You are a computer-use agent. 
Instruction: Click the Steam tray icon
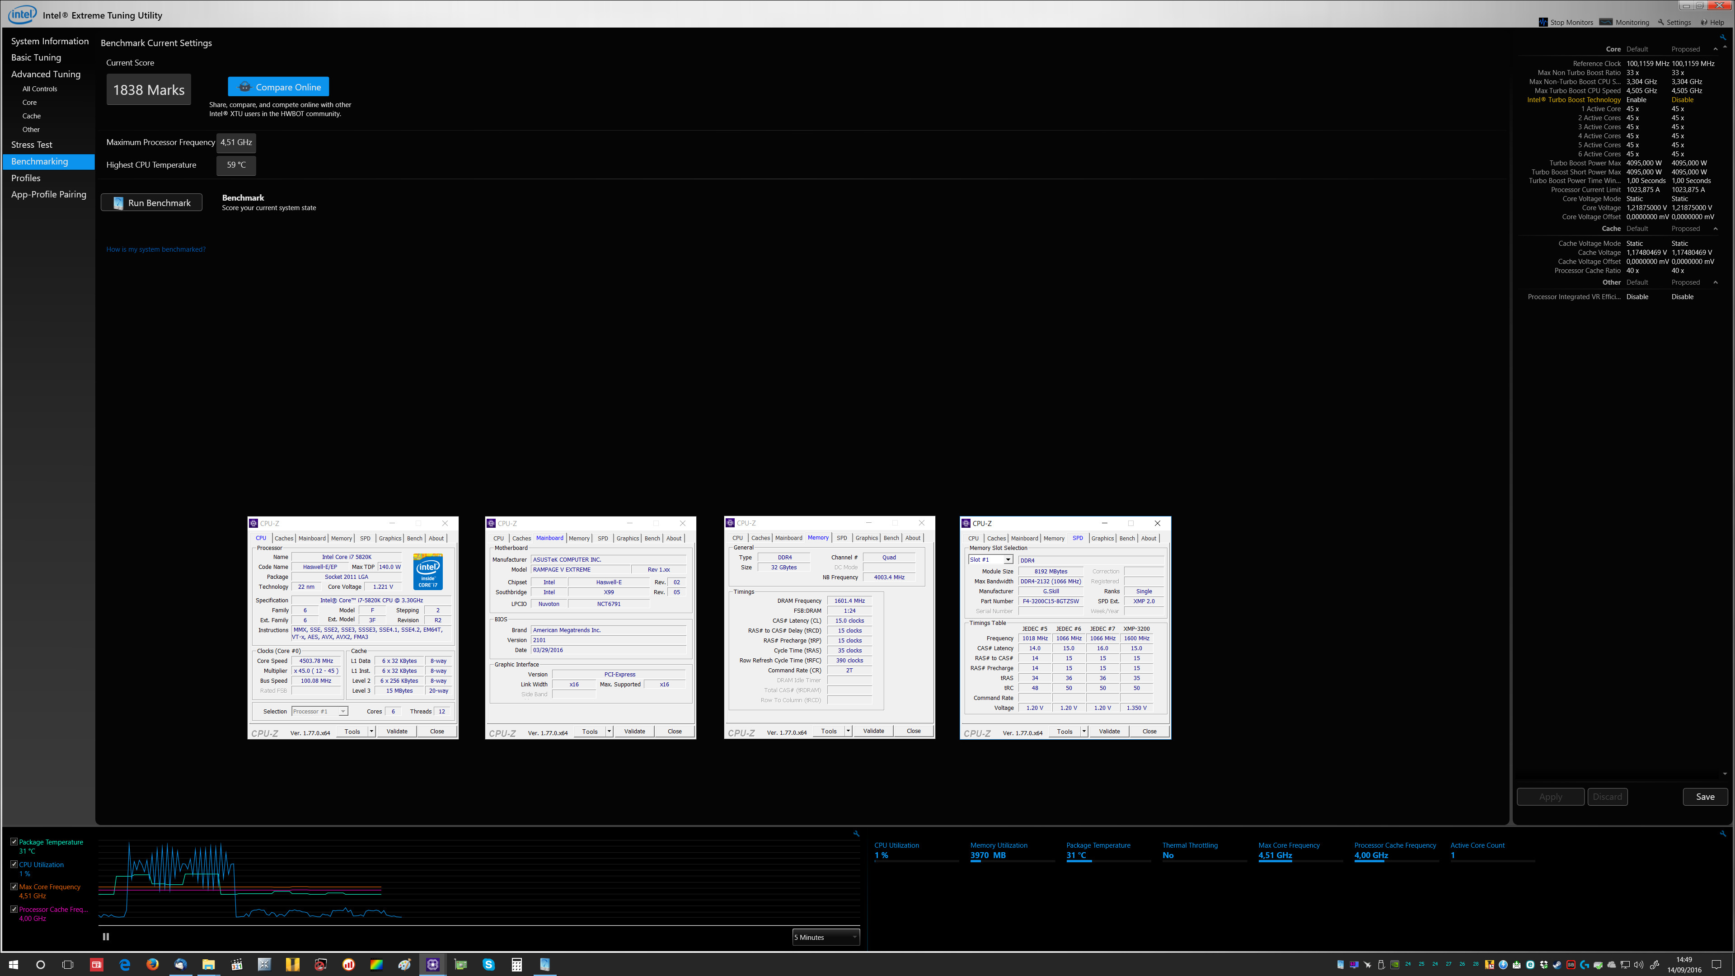click(x=1558, y=965)
